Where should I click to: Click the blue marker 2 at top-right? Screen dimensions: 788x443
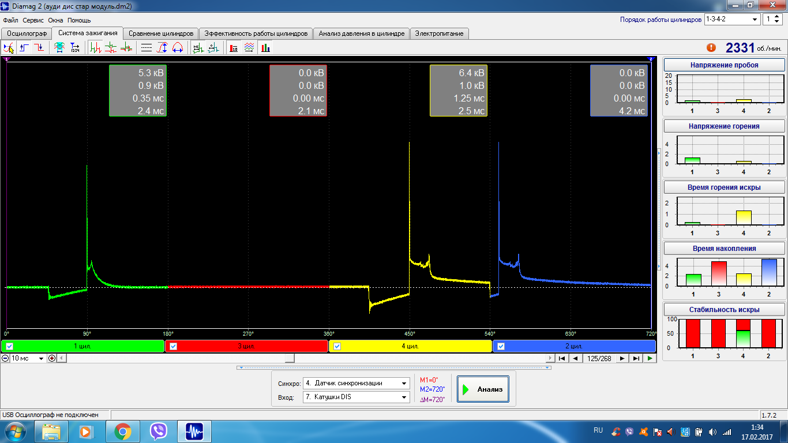[x=651, y=59]
